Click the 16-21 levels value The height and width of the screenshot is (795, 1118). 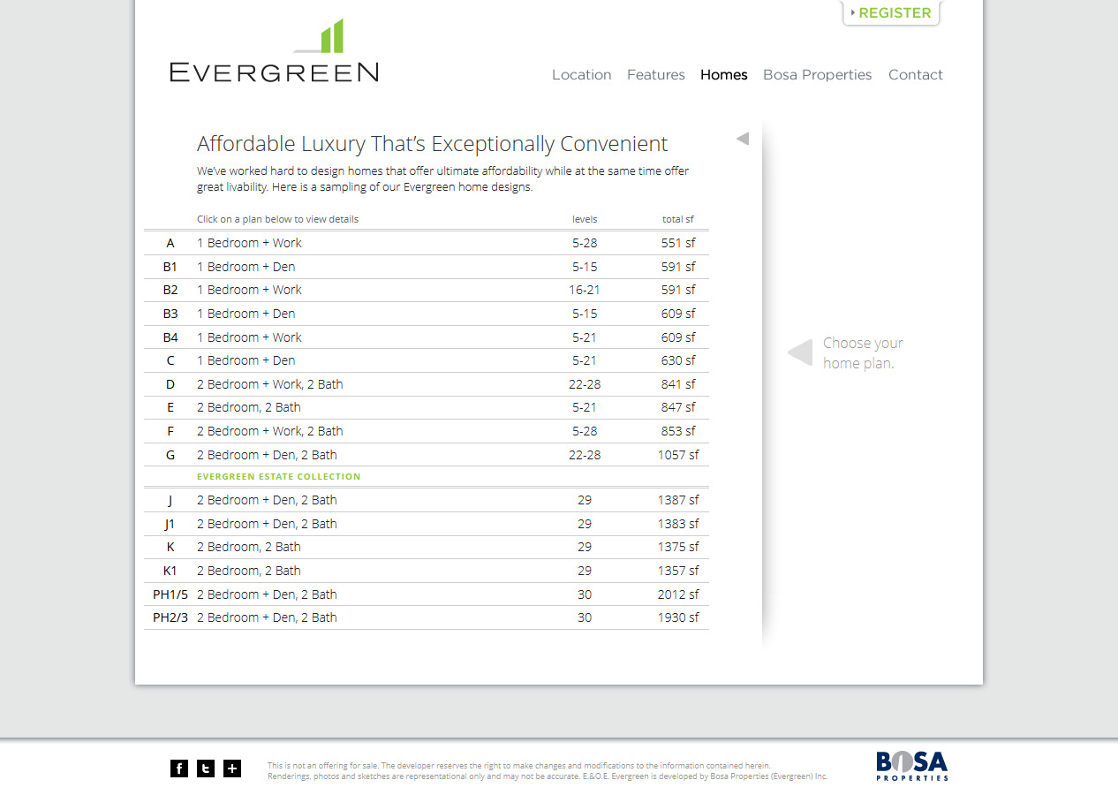pos(585,290)
